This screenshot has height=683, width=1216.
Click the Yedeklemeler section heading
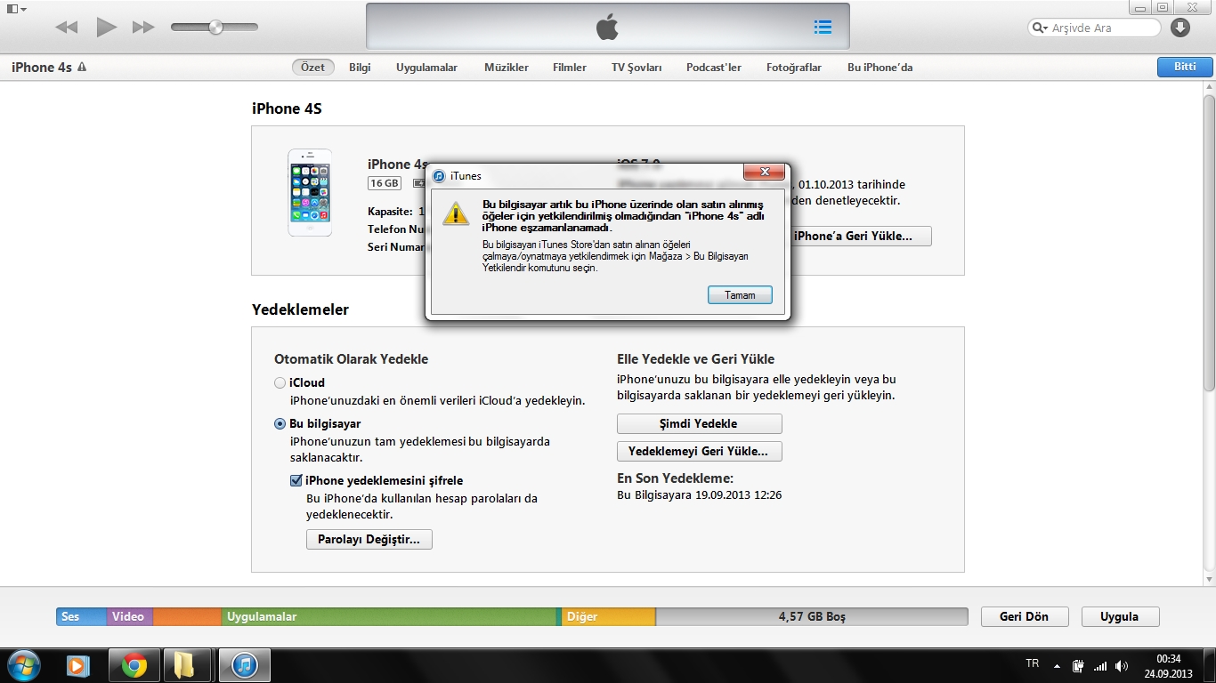tap(300, 309)
